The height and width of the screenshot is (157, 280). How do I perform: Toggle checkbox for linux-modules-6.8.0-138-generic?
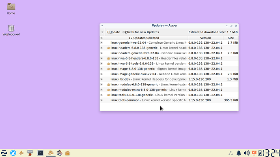tap(101, 85)
